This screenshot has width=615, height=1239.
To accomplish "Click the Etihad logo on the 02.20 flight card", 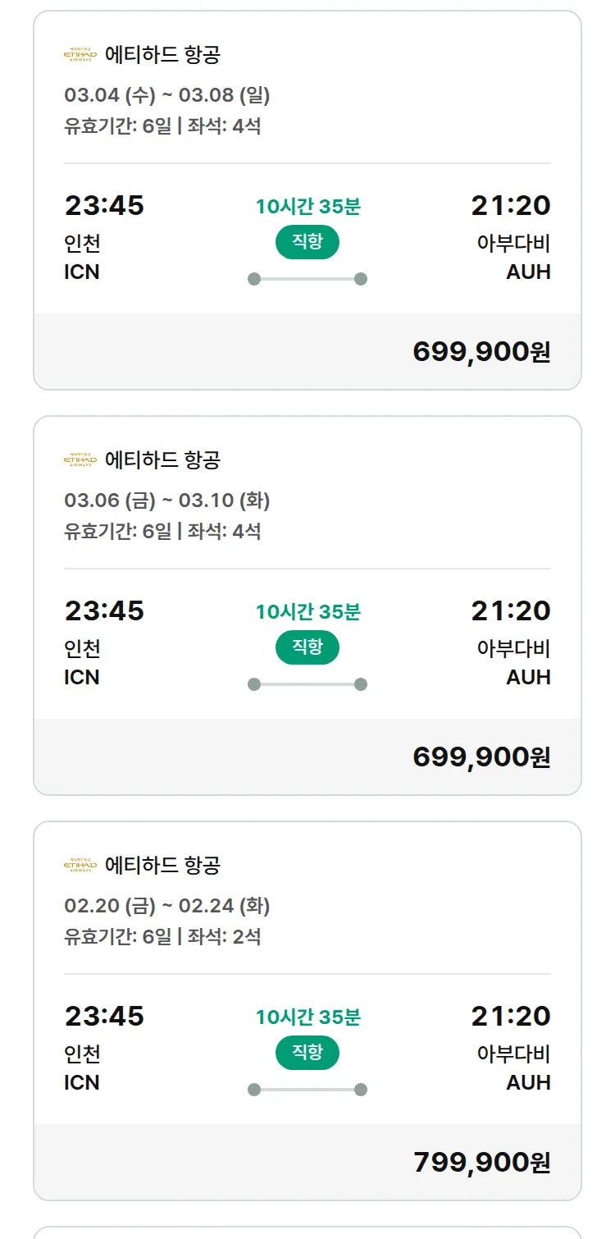I will pos(80,866).
